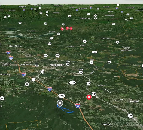Click the I-40 shield near the property
The width and height of the screenshot is (143, 130).
pos(78,106)
